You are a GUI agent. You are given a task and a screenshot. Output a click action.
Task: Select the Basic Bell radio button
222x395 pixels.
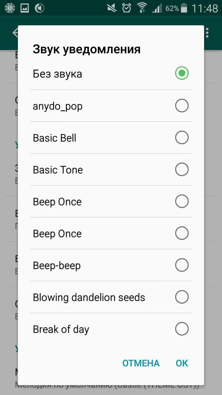pos(182,138)
